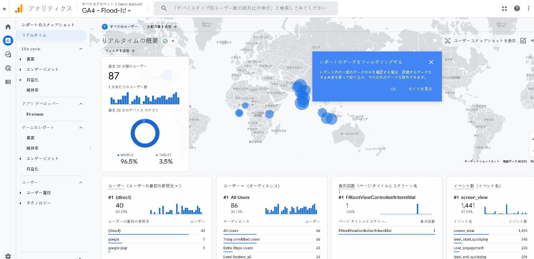
Task: Click ガイドを見る in tooltip
Action: pyautogui.click(x=420, y=89)
